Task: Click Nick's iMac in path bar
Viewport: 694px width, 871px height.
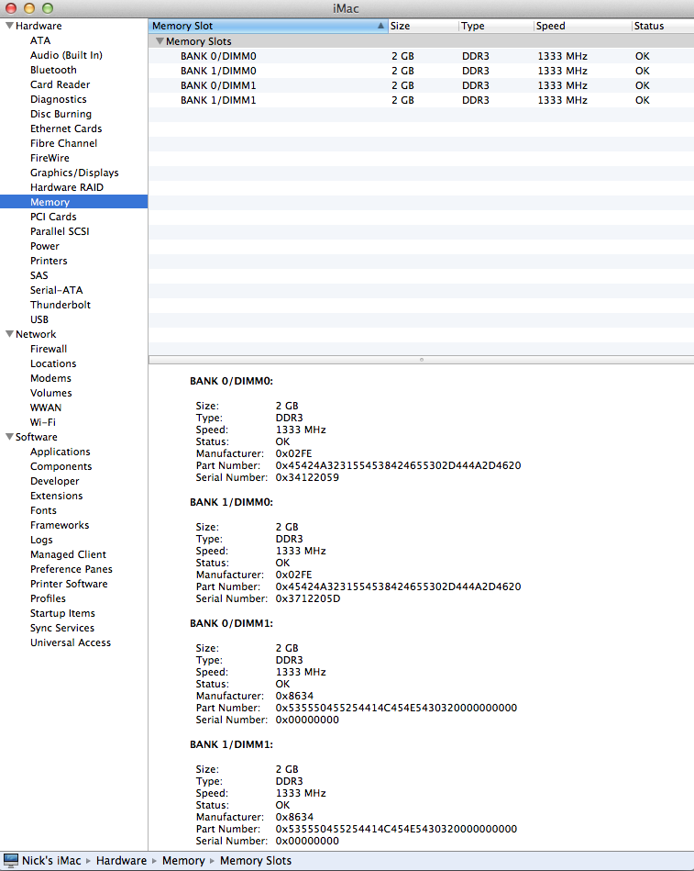Action: tap(51, 861)
